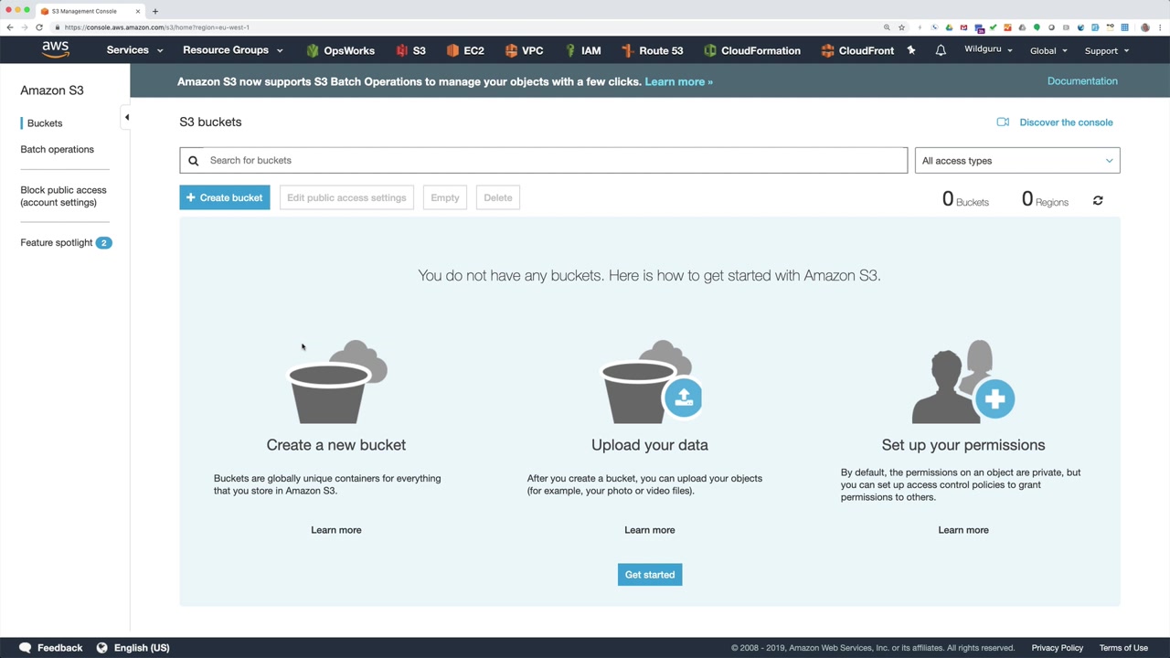Open the Google Drive extension icon
Viewport: 1170px width, 658px height.
click(x=949, y=27)
